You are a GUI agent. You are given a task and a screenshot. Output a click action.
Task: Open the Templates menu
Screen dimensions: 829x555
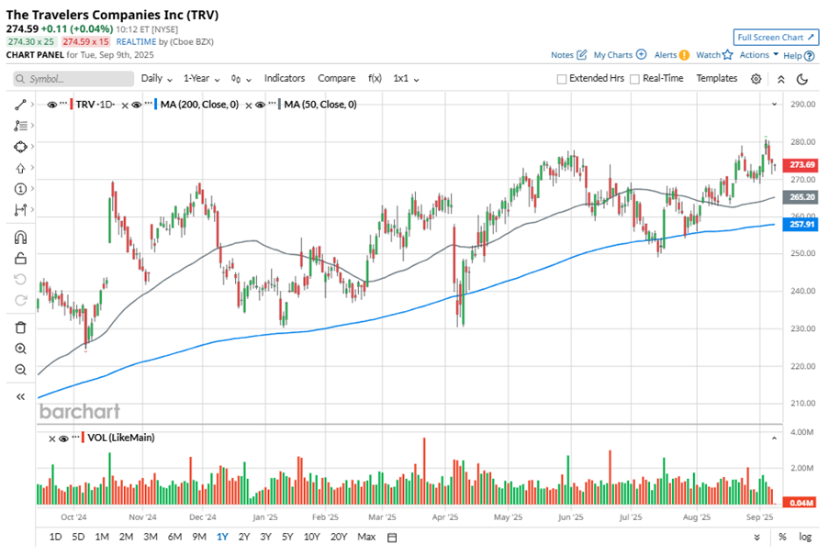[x=716, y=78]
